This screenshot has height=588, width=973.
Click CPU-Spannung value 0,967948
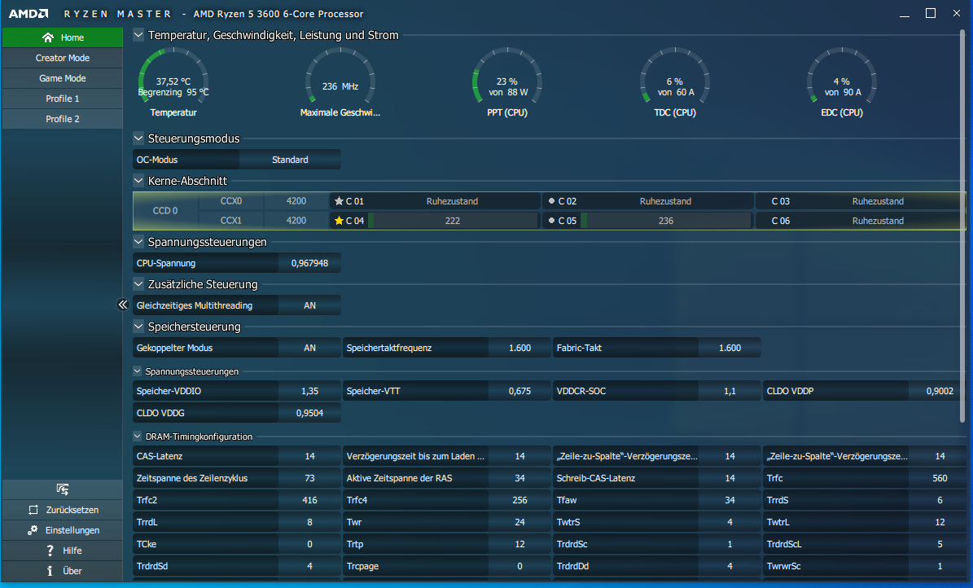coord(309,263)
